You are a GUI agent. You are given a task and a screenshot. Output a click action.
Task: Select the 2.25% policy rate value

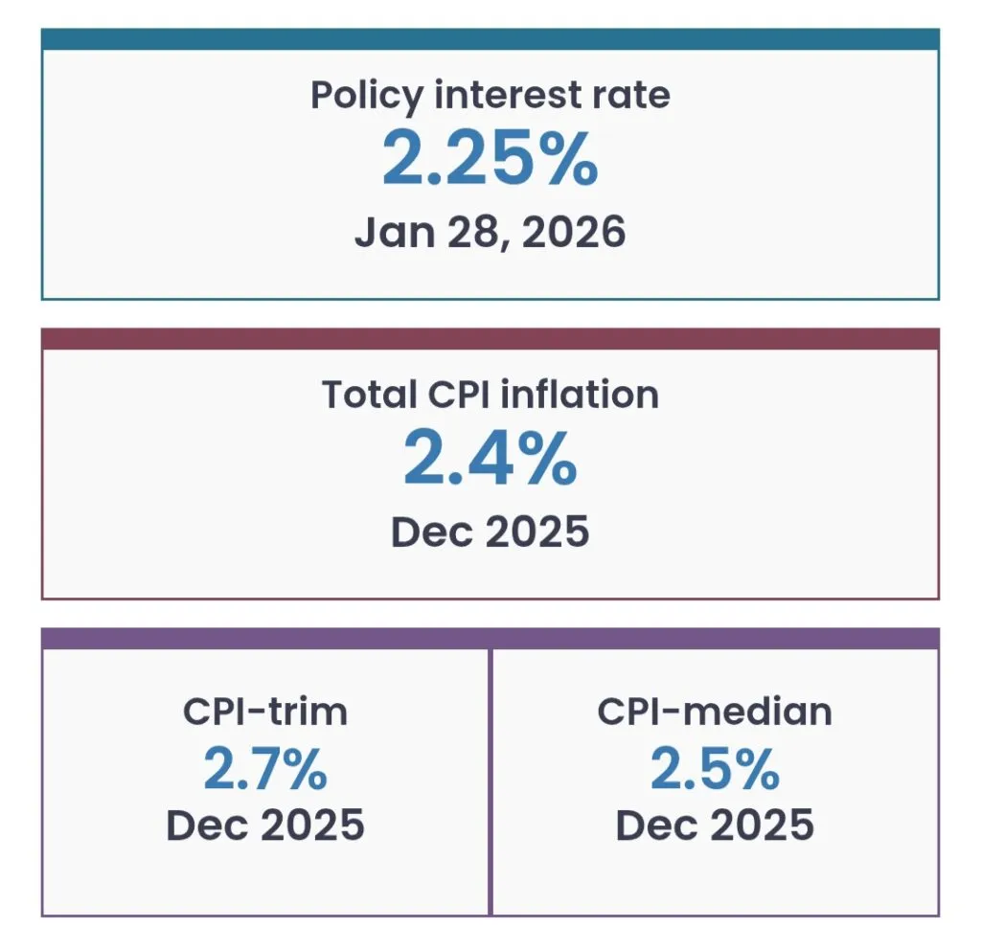[490, 160]
